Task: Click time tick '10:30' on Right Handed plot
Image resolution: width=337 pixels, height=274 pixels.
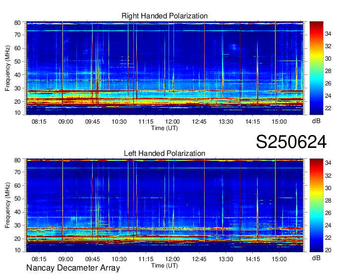Action: (119, 122)
